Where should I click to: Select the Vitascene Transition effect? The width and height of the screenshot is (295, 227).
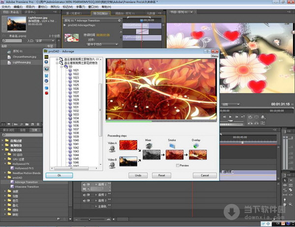27,187
